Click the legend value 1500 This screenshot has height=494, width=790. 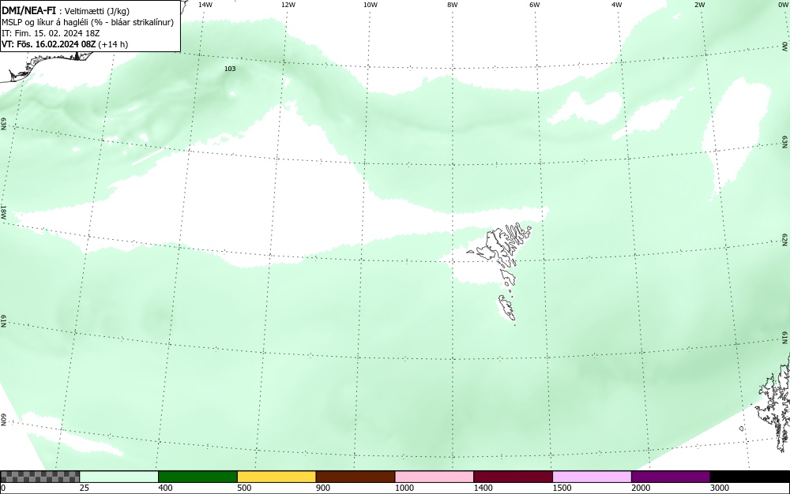(x=562, y=488)
